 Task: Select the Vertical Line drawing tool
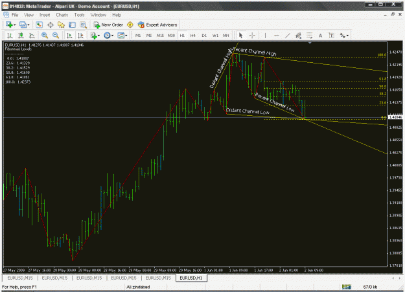tap(265, 36)
